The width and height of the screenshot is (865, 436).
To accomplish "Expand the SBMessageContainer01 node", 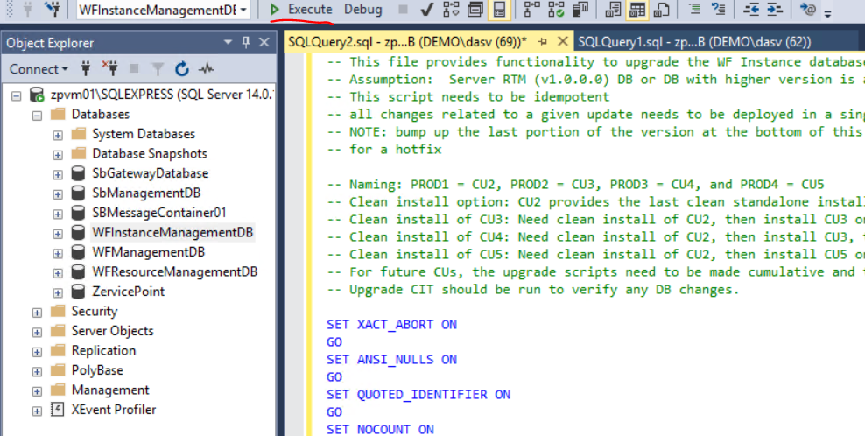I will 58,214.
